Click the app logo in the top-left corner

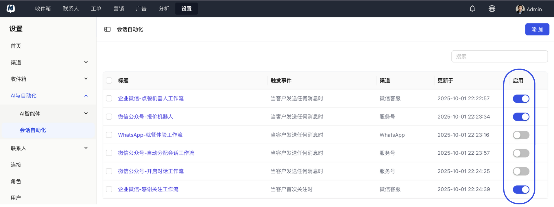tap(11, 9)
